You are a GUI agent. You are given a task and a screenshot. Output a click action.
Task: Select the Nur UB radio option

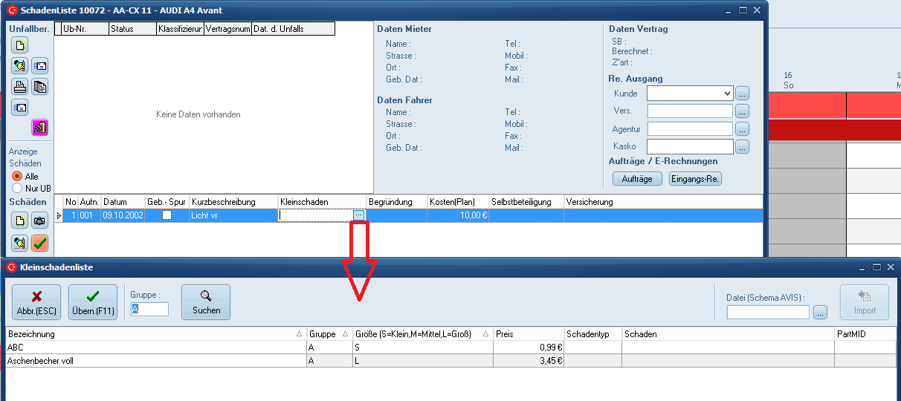17,189
